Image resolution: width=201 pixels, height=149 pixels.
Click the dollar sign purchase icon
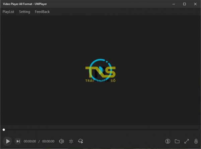pos(168,141)
